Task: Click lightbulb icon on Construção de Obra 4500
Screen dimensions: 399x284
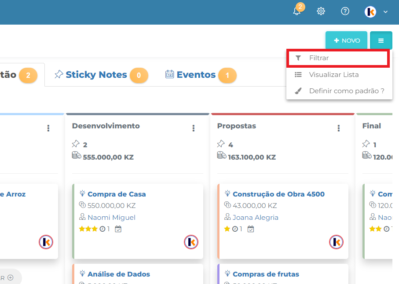Action: coord(227,193)
